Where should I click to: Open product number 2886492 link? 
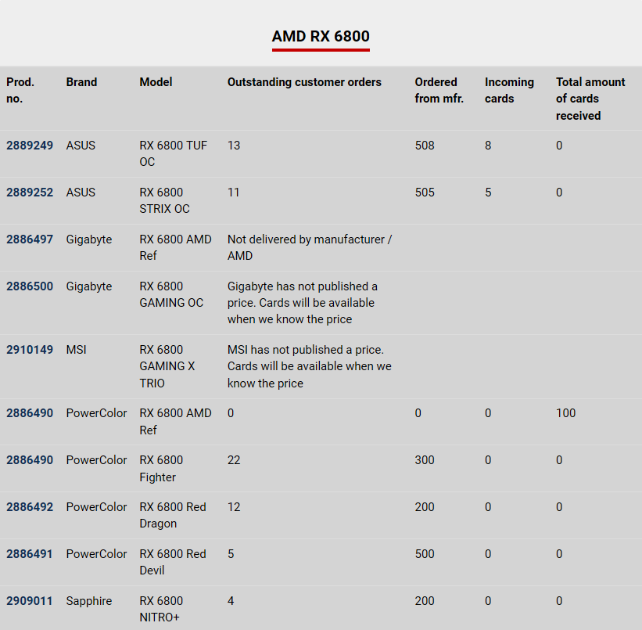[30, 507]
